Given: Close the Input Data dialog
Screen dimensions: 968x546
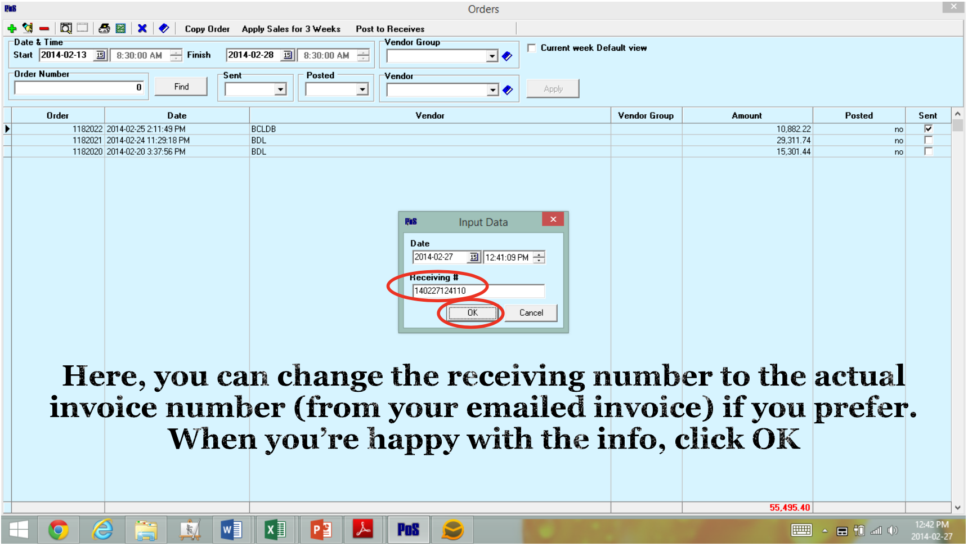Looking at the screenshot, I should pyautogui.click(x=553, y=220).
